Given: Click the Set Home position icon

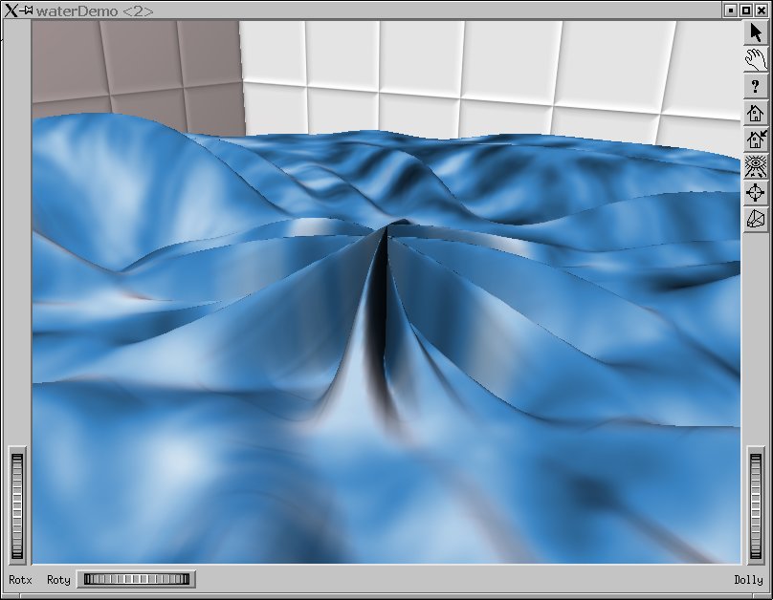Looking at the screenshot, I should (x=755, y=139).
